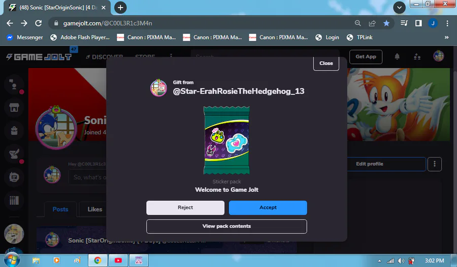Show more bookmarks chevron
457x267 pixels.
tap(446, 37)
